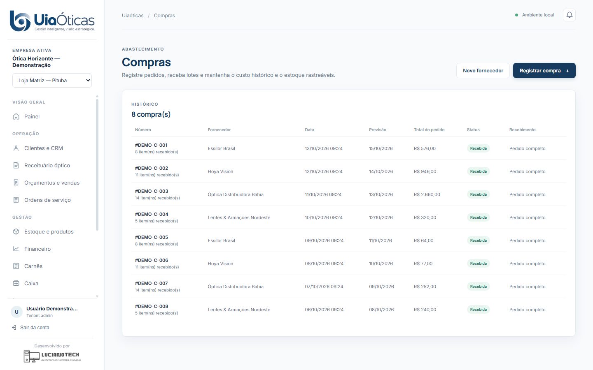Screen dimensions: 593x370
Task: Click the Painel home icon
Action: click(16, 116)
